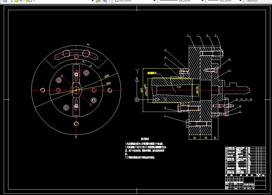Select part balloon number 1

(x=165, y=115)
